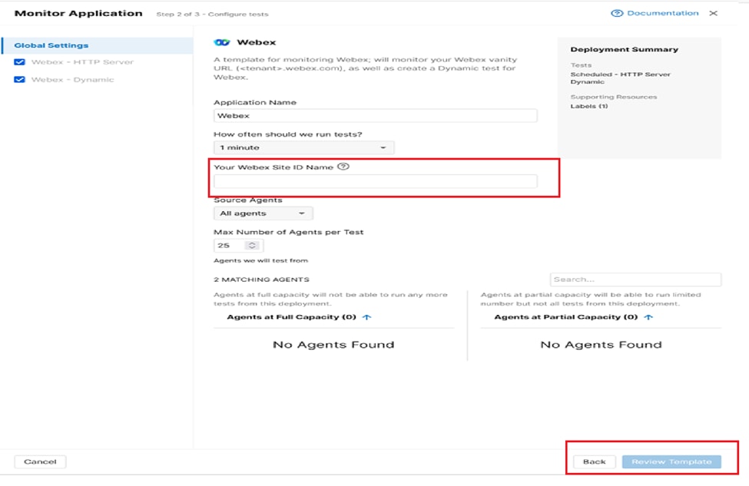The width and height of the screenshot is (749, 486).
Task: Show help for Webex Site ID Name
Action: click(343, 167)
